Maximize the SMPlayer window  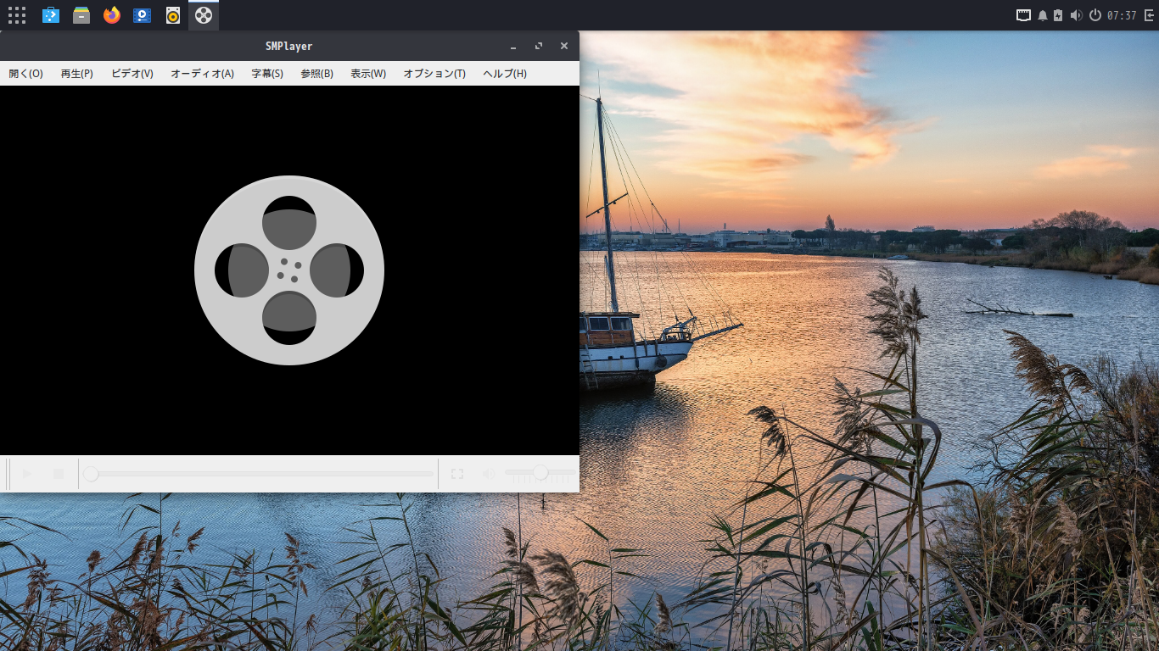[x=539, y=47]
